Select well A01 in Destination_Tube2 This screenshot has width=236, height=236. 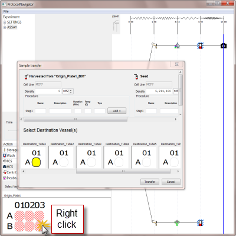point(64,162)
